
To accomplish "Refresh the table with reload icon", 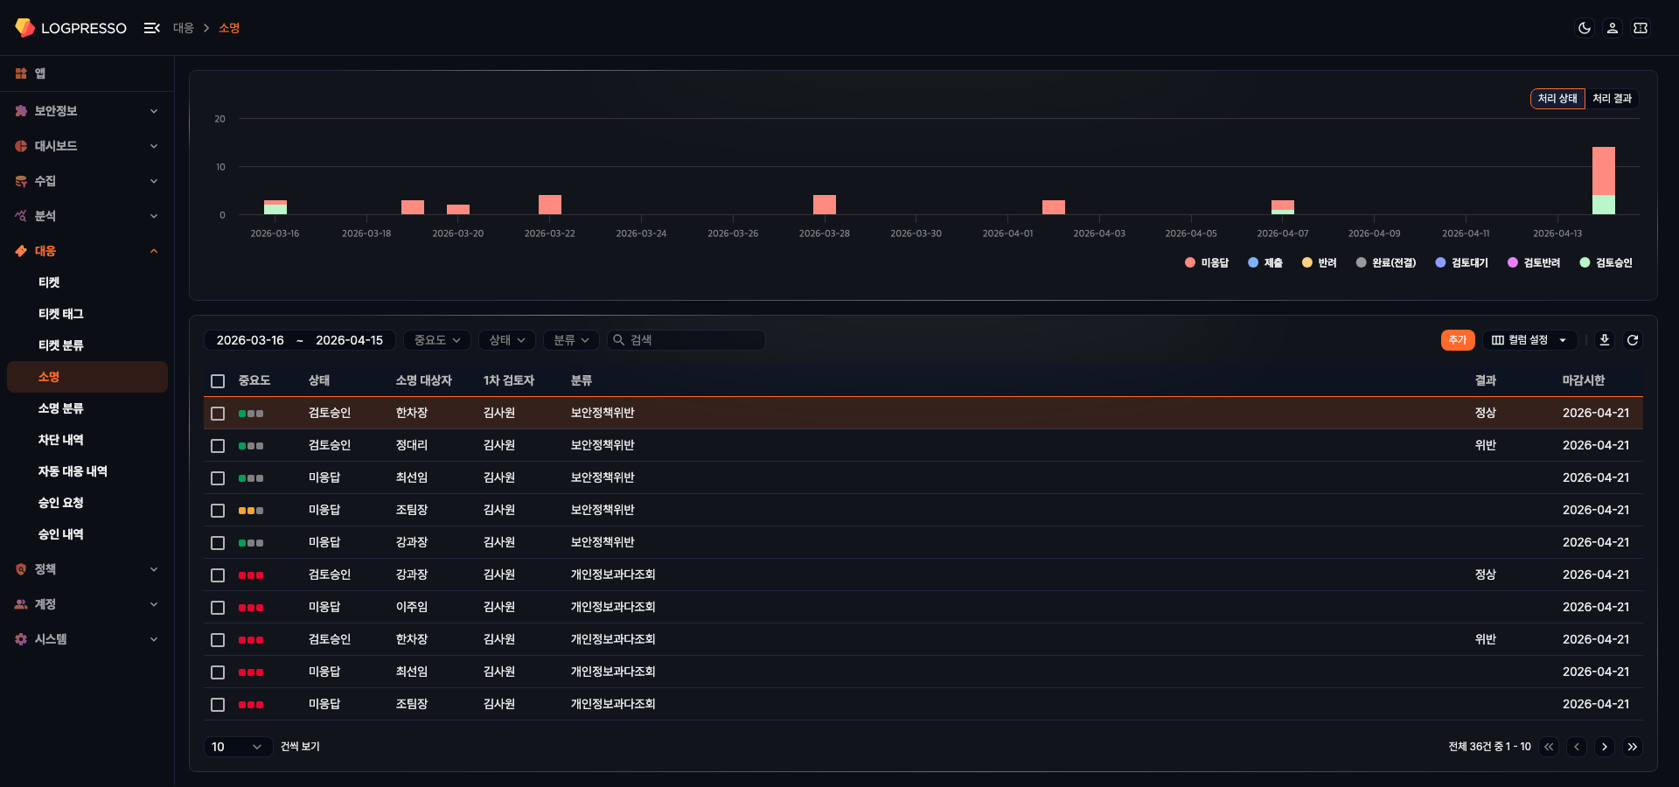I will (x=1632, y=340).
